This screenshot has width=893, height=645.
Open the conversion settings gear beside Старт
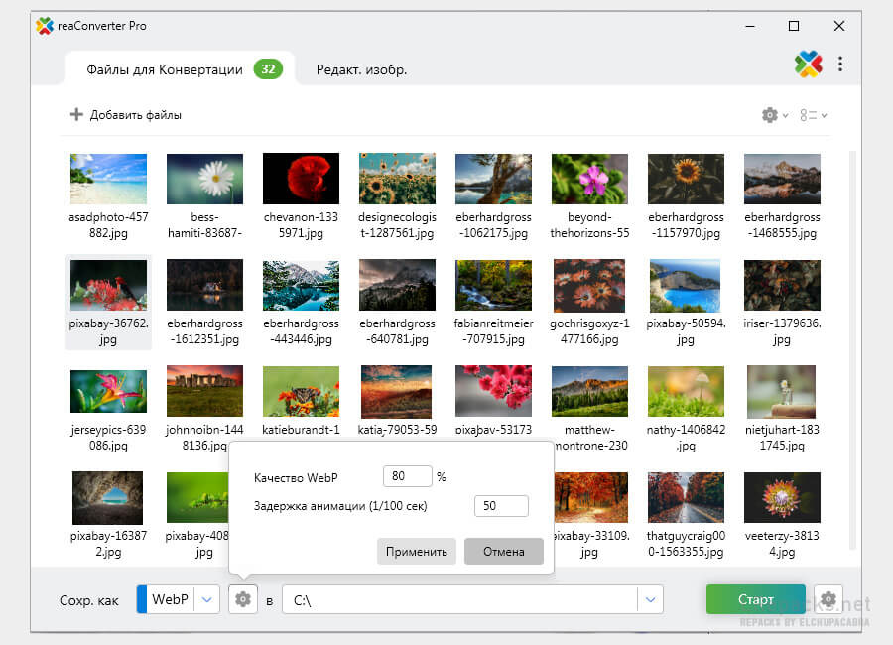click(829, 599)
